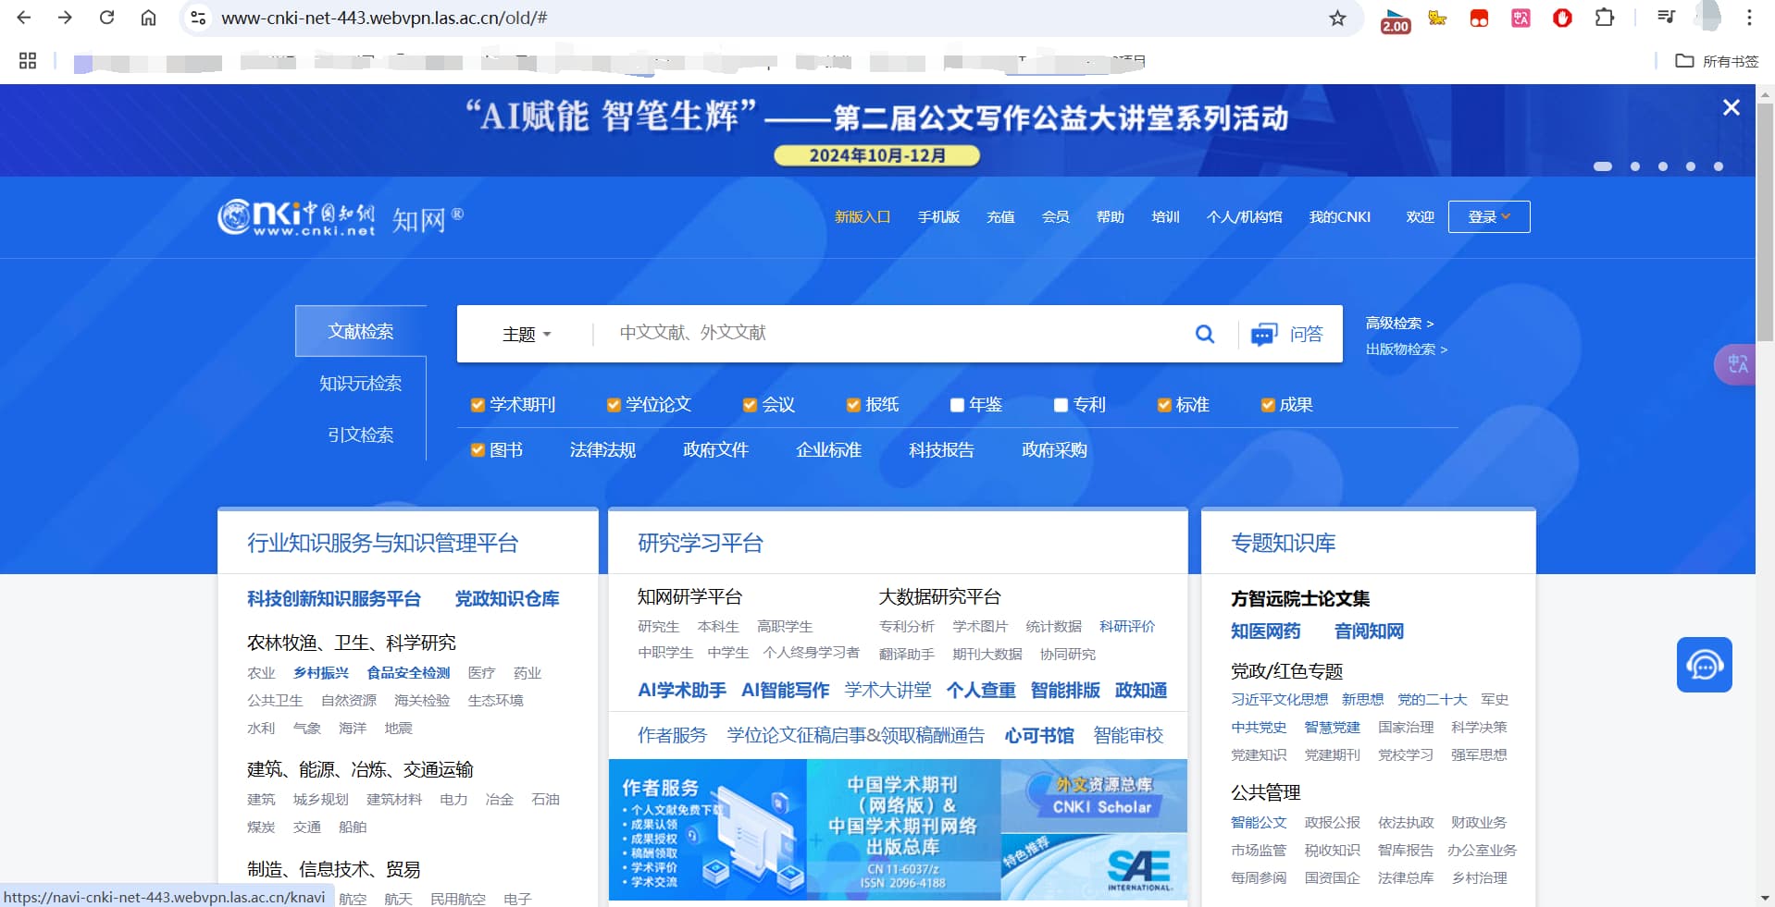Select the 引文检索 tab

tap(361, 435)
